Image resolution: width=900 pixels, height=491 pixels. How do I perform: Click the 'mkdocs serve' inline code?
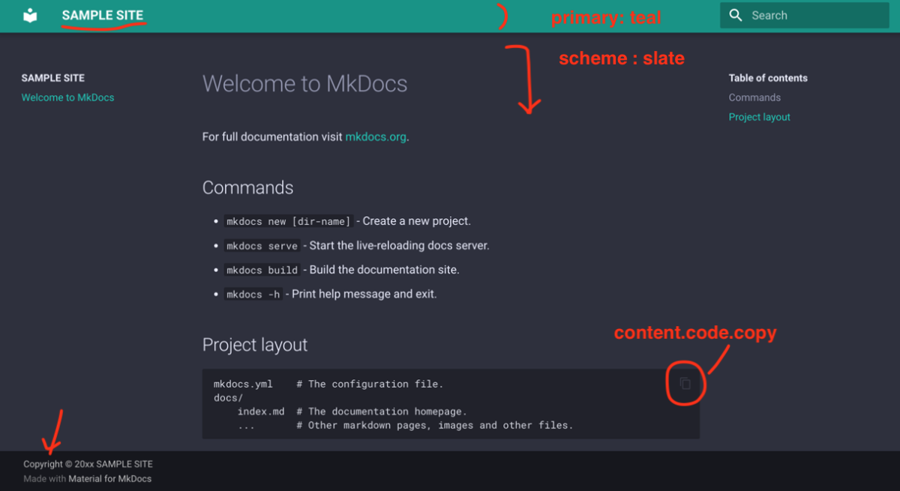tap(262, 246)
